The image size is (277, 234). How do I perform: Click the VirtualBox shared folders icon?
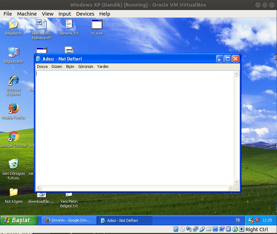coord(209,229)
